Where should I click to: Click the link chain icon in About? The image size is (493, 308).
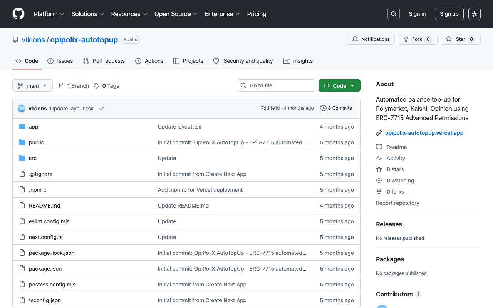pyautogui.click(x=379, y=133)
